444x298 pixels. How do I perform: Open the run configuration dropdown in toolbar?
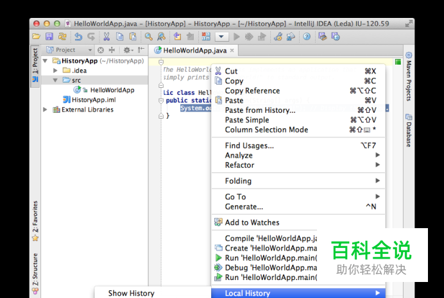(221, 37)
